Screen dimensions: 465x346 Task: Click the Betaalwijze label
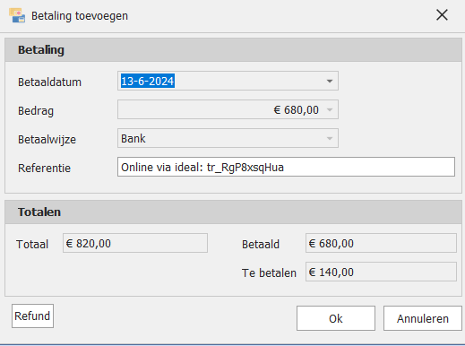47,140
